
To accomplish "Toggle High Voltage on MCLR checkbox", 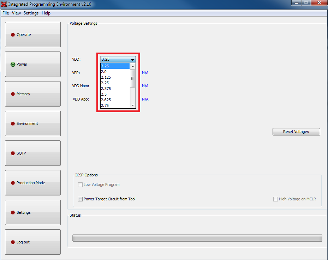I will point(275,199).
